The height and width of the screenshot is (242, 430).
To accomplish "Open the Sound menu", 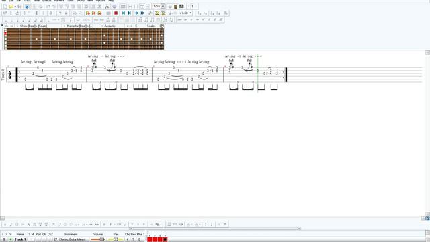I will [x=81, y=1].
